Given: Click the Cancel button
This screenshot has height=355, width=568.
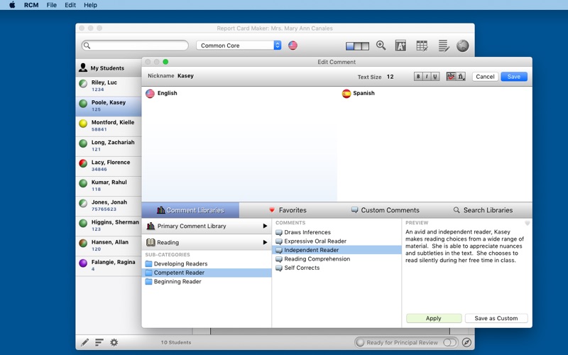Looking at the screenshot, I should click(x=485, y=77).
